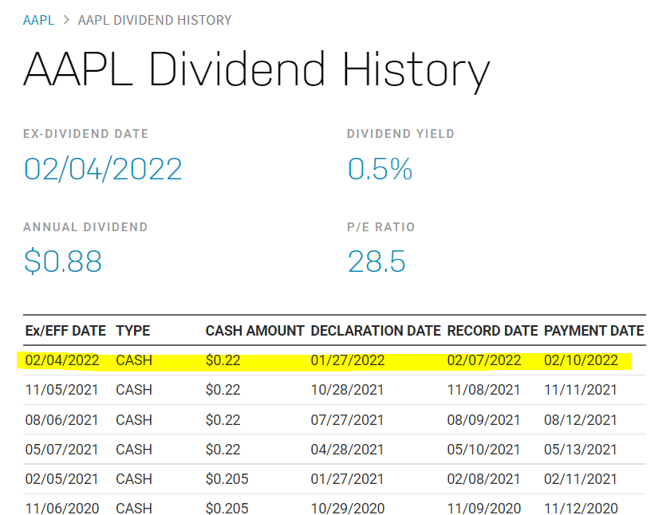Select $0.22 amount in the 05/07/2021 row
Viewport: 670px width, 515px height.
tap(223, 450)
